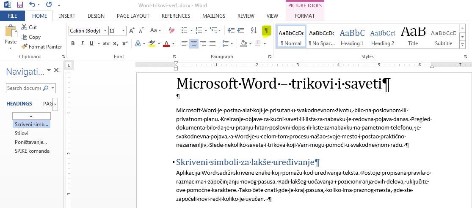Open the Picture Tools FORMAT tab
Viewport: 472px width, 208px height.
coord(305,16)
